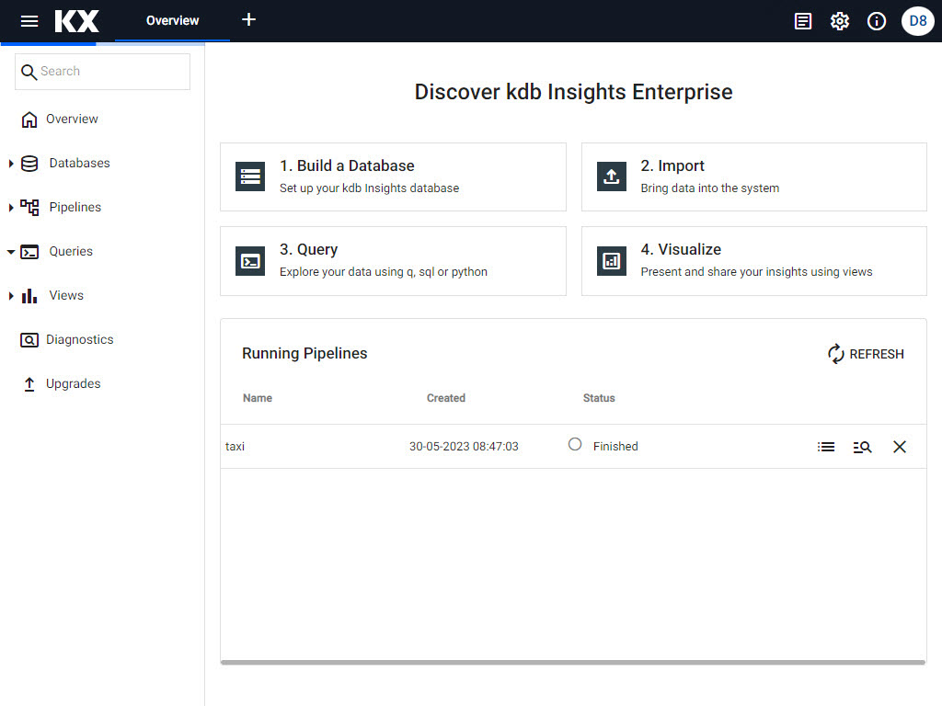Click the Search input field
The image size is (942, 706).
pos(103,72)
